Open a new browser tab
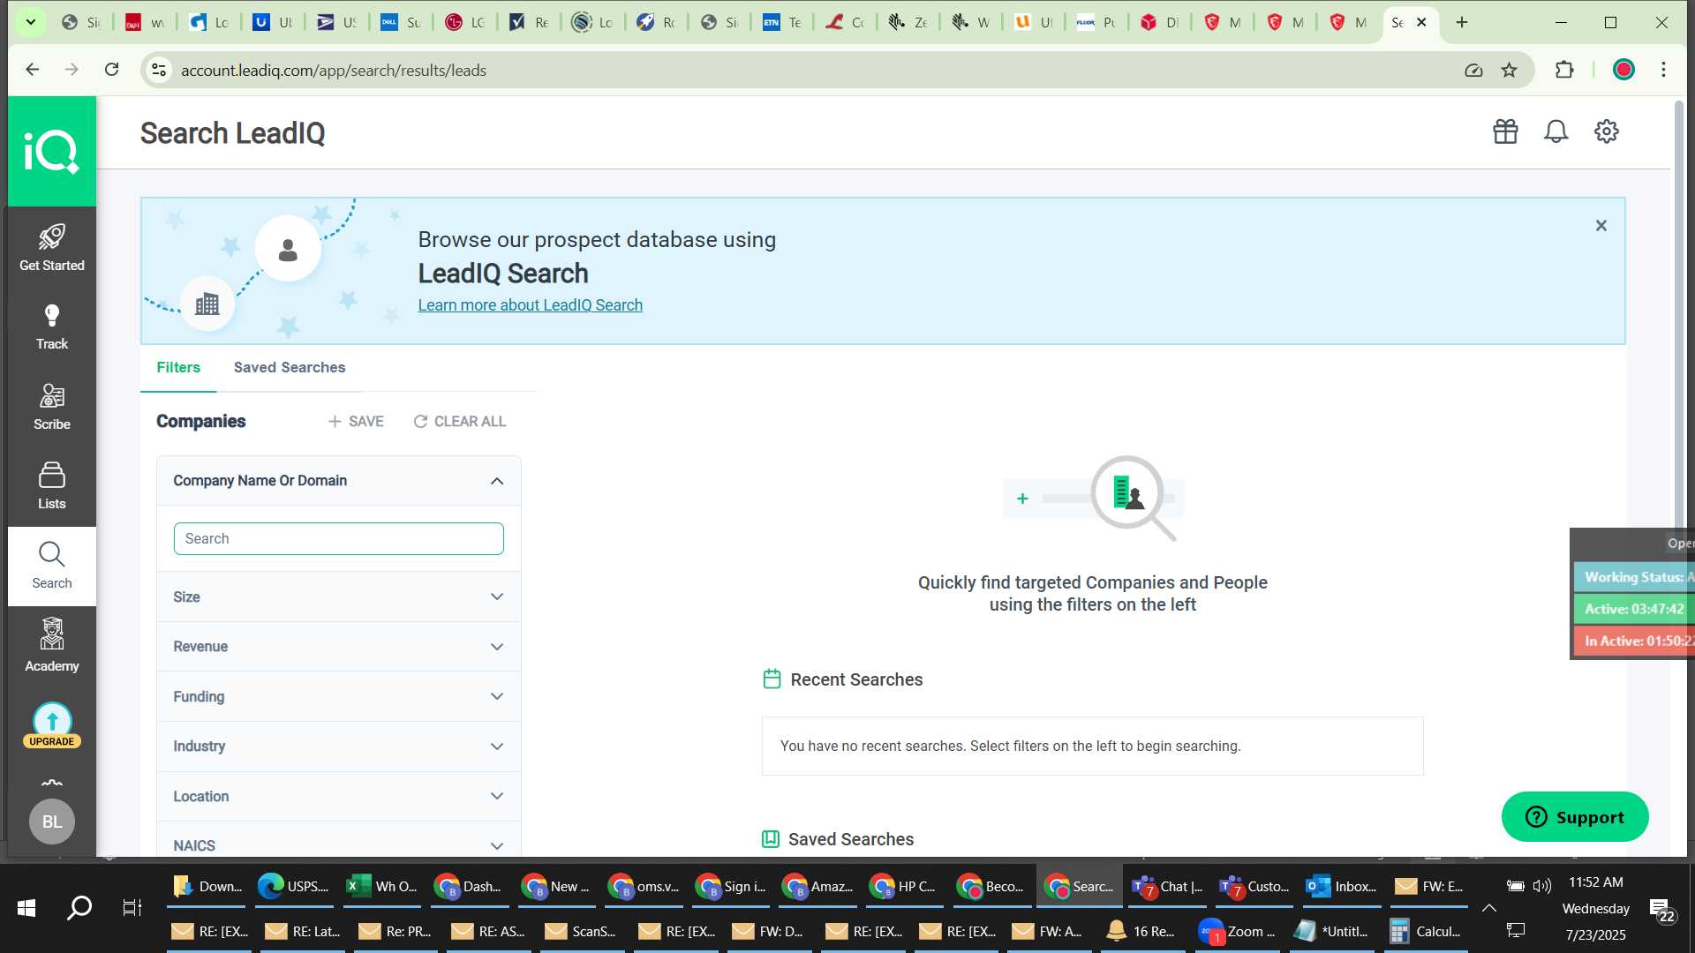 [1462, 22]
